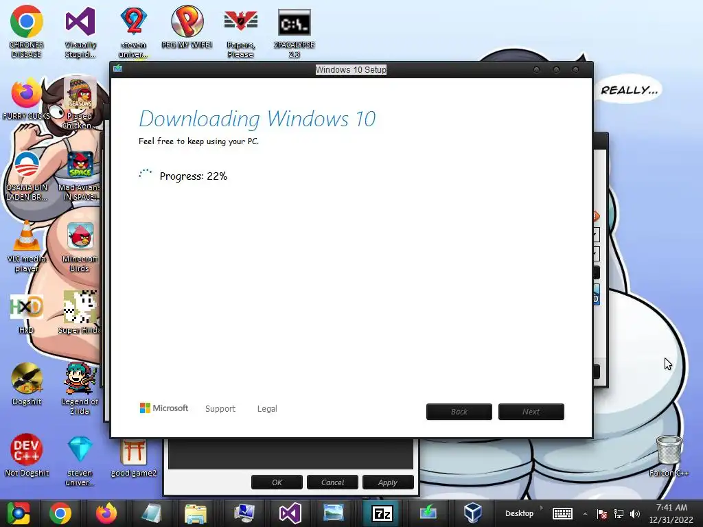Screen dimensions: 703x527
Task: Open the Falcon C++ recycle bin icon
Action: coord(669,456)
